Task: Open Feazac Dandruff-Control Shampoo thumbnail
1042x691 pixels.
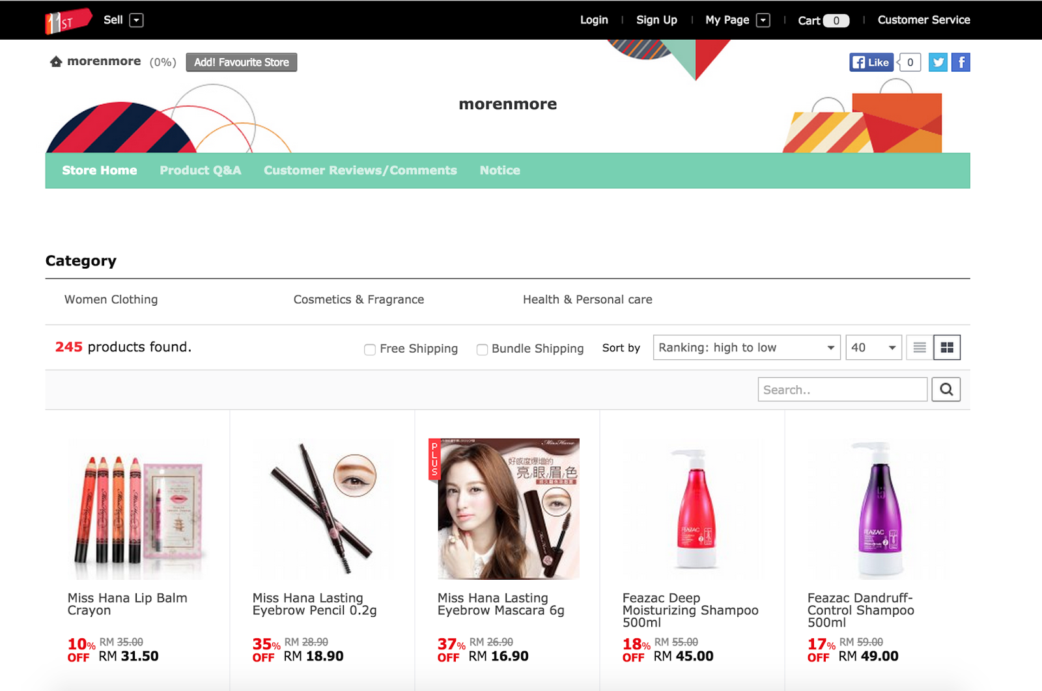Action: [879, 509]
